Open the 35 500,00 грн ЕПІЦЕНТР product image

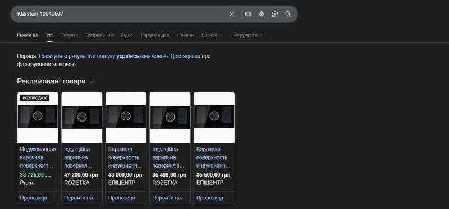click(214, 117)
